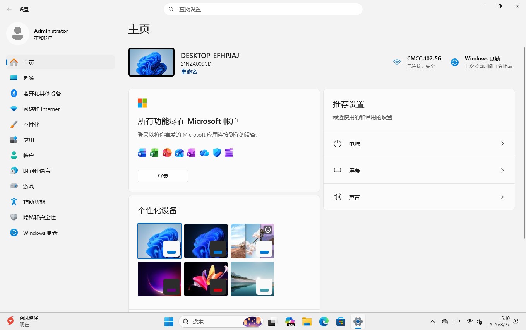The height and width of the screenshot is (330, 526).
Task: Click the 登录 sign-in button
Action: (x=163, y=176)
